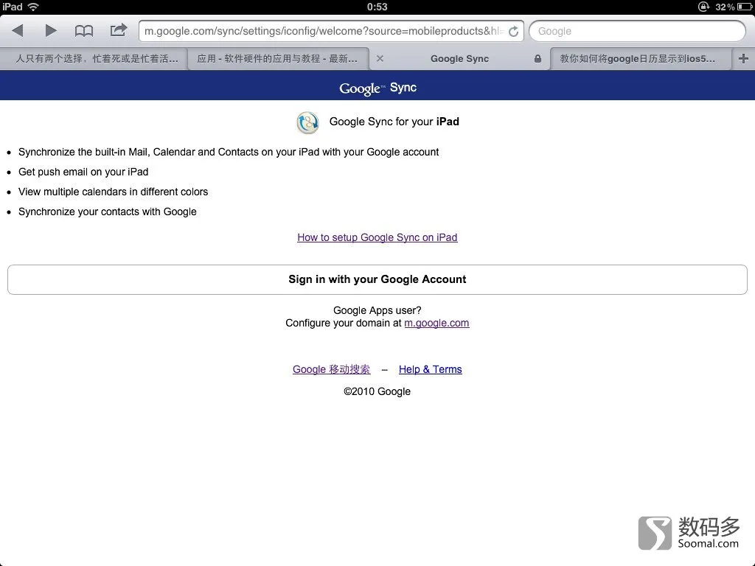Click the ©2010 Google footer text

point(377,391)
